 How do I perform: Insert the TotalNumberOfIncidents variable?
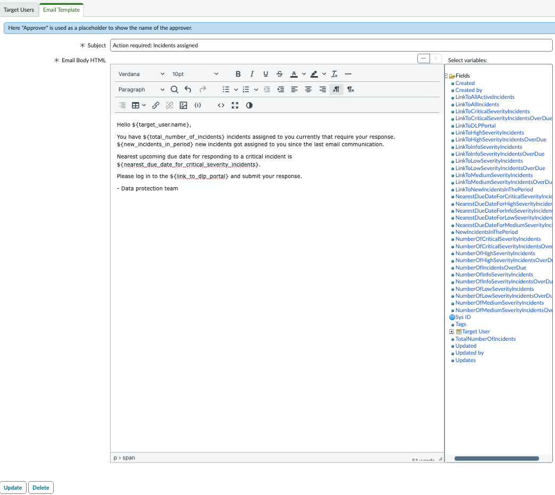(485, 339)
